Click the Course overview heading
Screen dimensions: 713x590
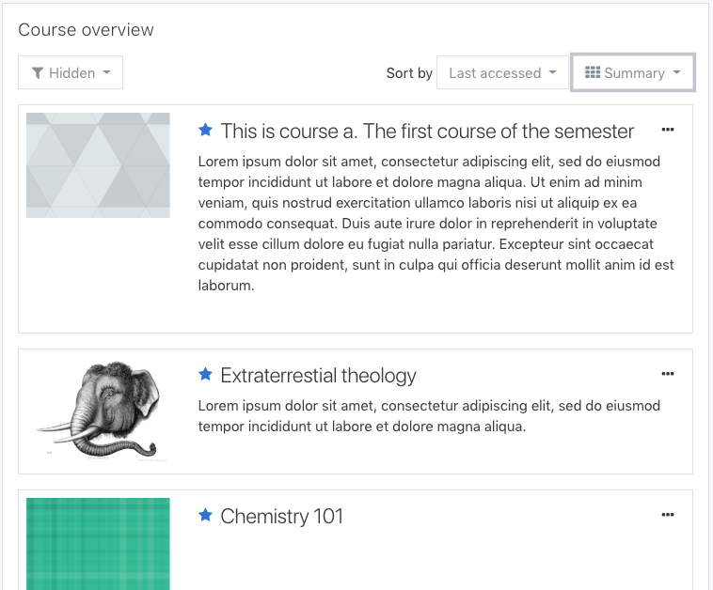(x=86, y=30)
